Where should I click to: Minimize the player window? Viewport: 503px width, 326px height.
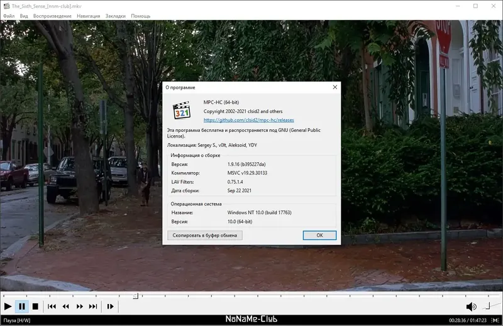tap(458, 6)
